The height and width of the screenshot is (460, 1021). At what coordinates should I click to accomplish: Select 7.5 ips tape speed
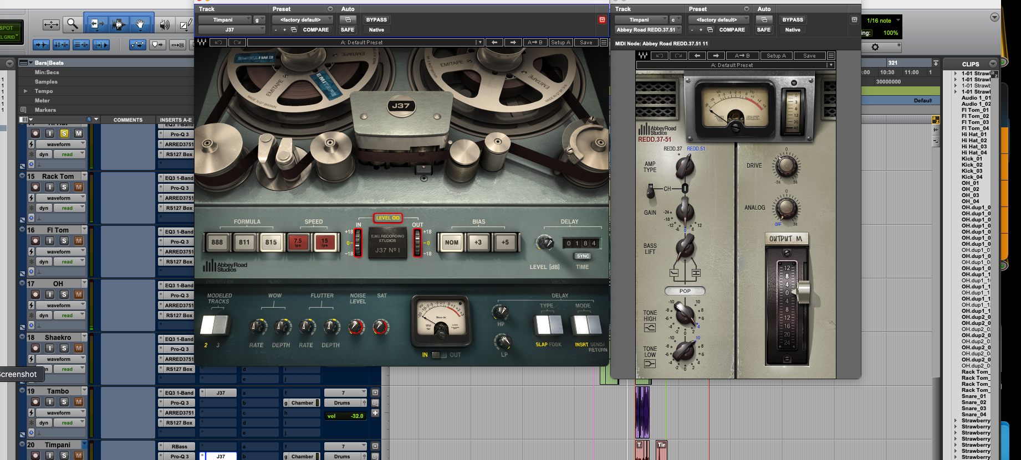coord(298,242)
